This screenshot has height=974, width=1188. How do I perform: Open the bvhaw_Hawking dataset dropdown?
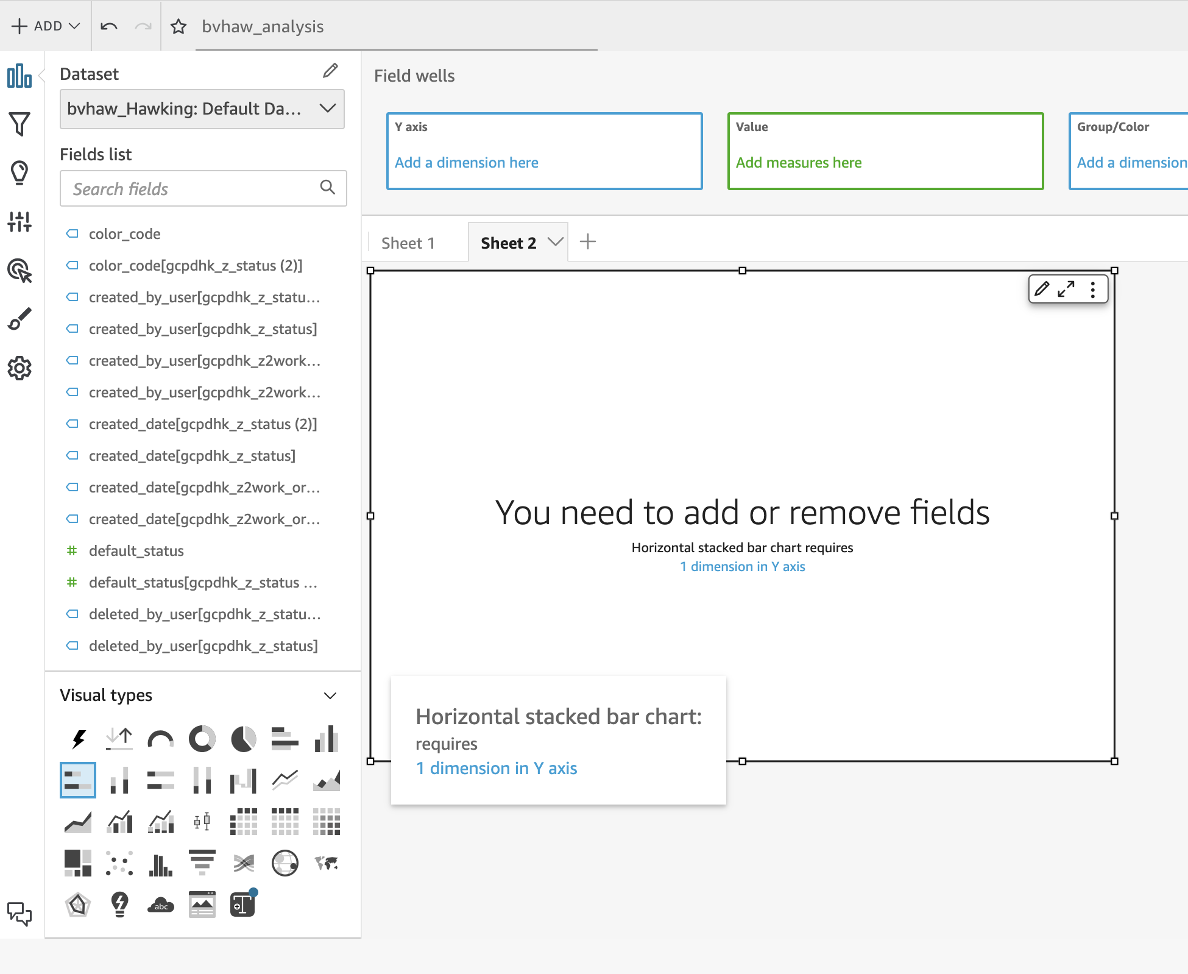[x=202, y=109]
